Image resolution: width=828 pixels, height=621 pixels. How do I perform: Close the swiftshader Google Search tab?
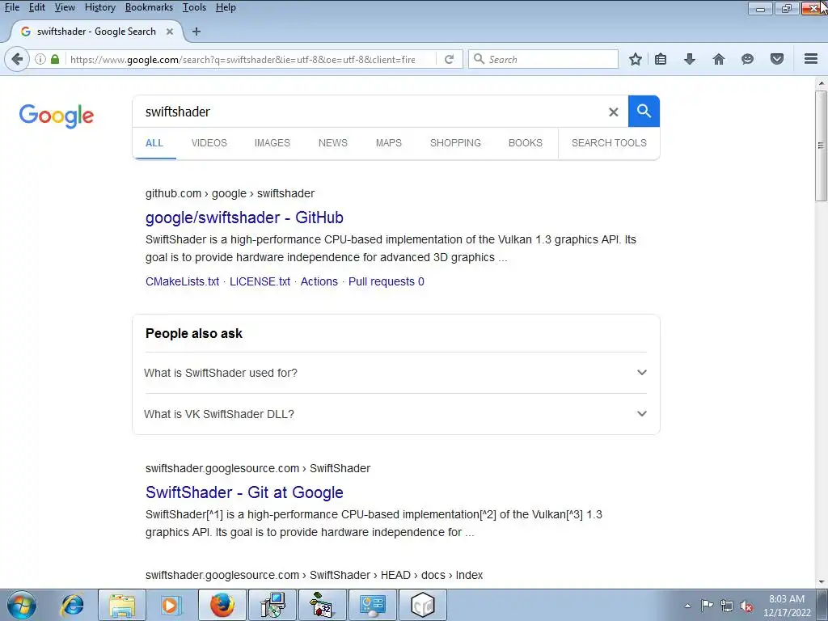point(170,32)
